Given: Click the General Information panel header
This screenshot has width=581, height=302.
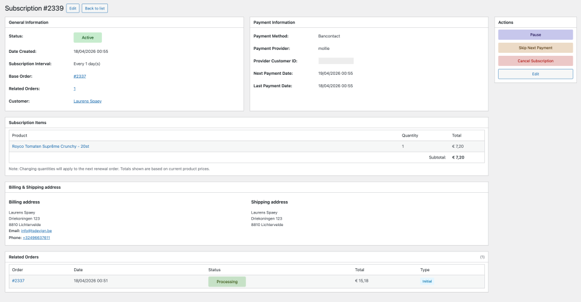Looking at the screenshot, I should point(28,23).
